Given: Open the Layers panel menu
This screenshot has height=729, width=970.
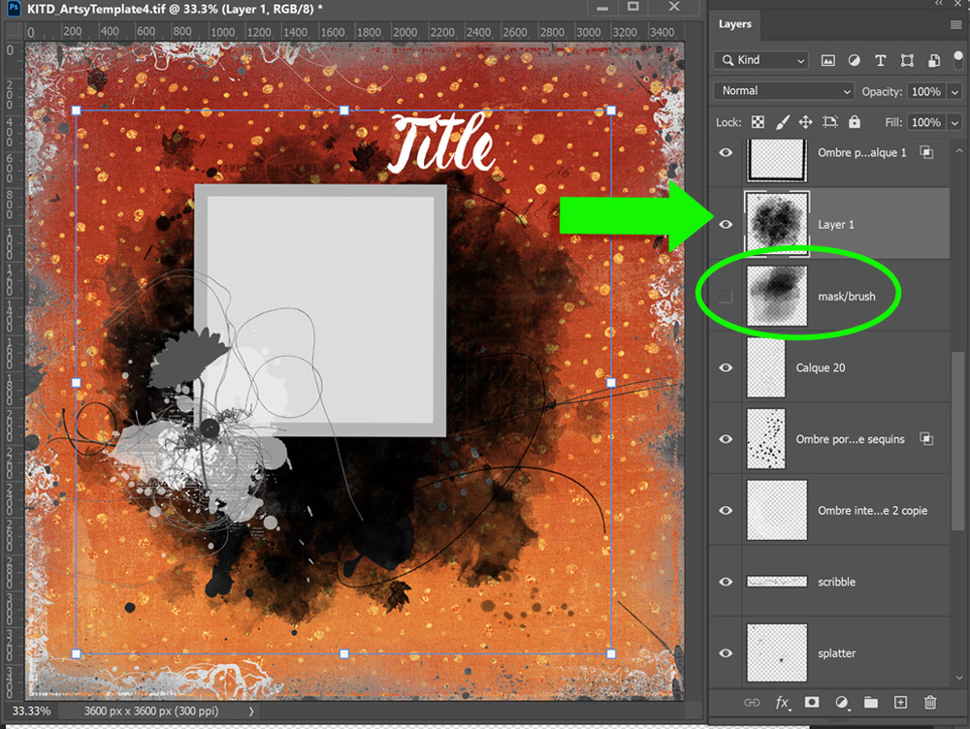Looking at the screenshot, I should 955,25.
